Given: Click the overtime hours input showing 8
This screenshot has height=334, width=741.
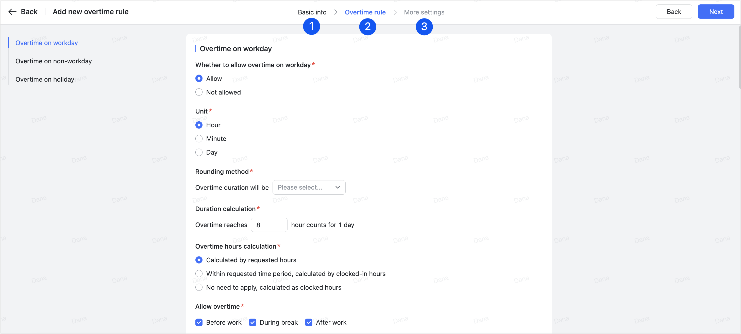Looking at the screenshot, I should click(x=269, y=225).
